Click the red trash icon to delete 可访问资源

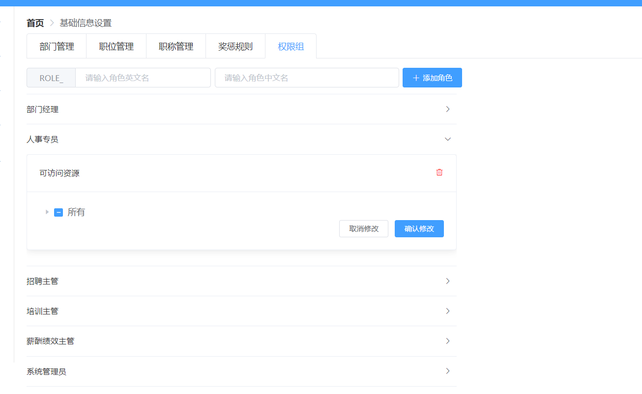pyautogui.click(x=439, y=172)
